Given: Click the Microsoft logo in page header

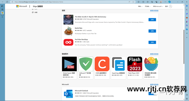Looking at the screenshot, I should [22, 6].
